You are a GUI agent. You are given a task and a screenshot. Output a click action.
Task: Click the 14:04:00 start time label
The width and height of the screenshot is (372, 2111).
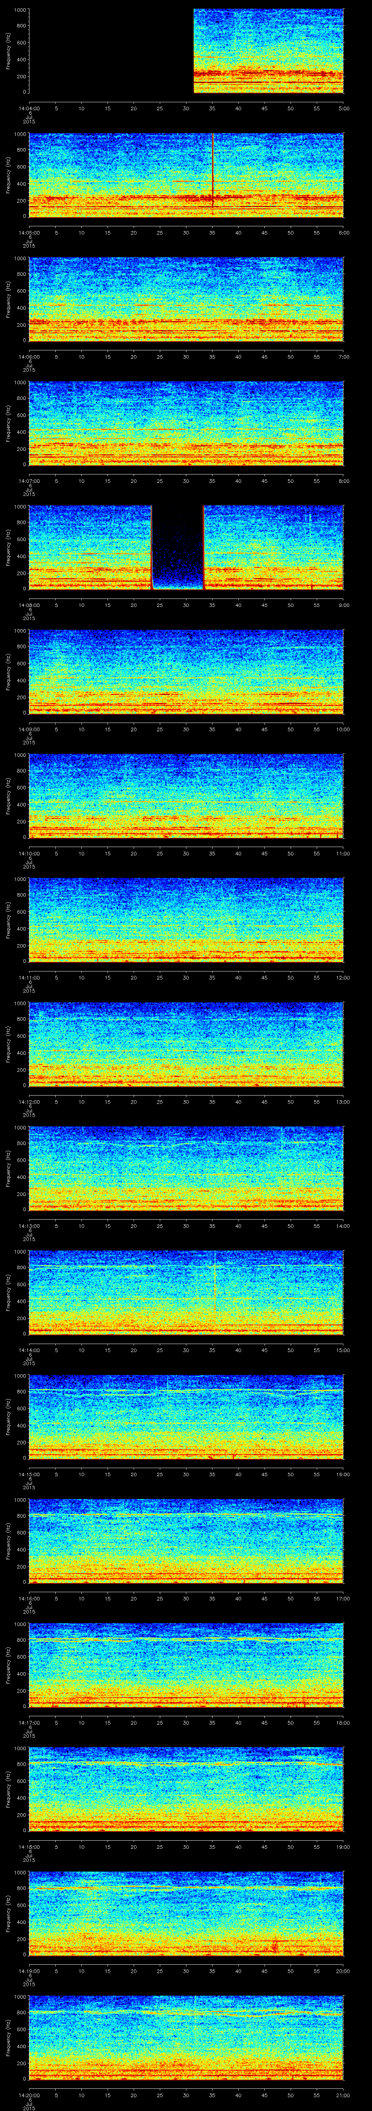[x=29, y=108]
